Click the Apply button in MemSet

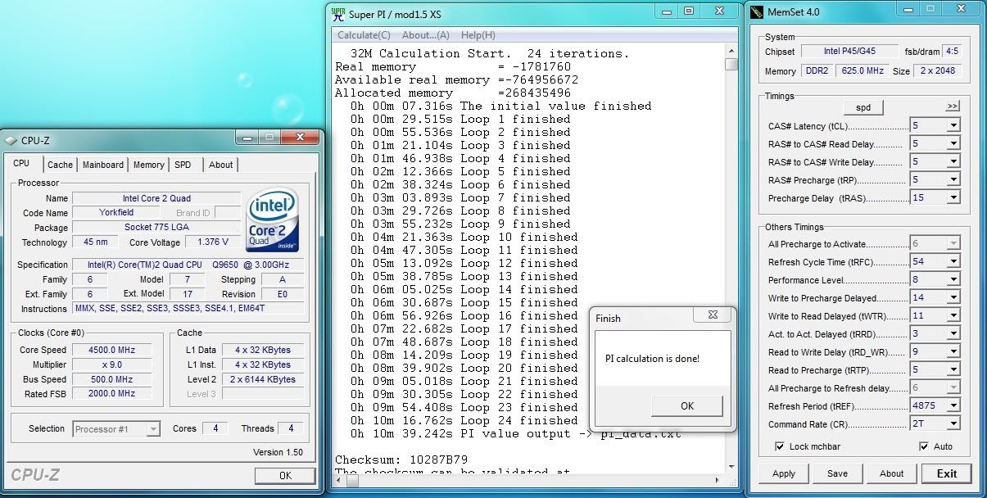click(x=784, y=473)
